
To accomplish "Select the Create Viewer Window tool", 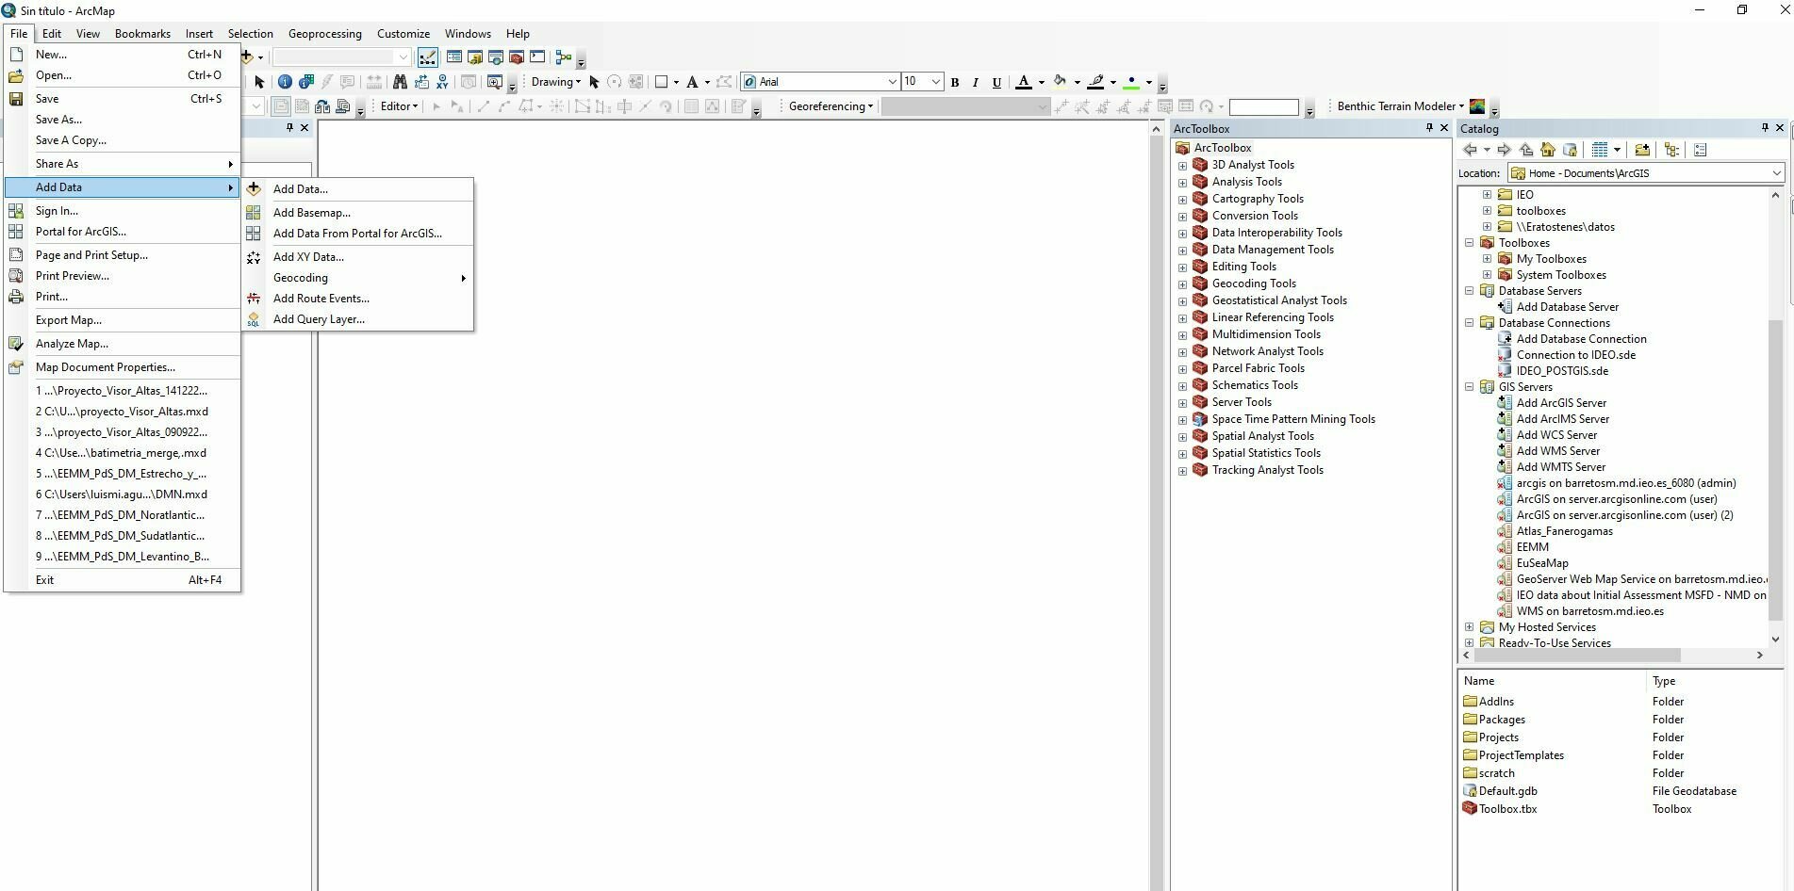I will [494, 82].
